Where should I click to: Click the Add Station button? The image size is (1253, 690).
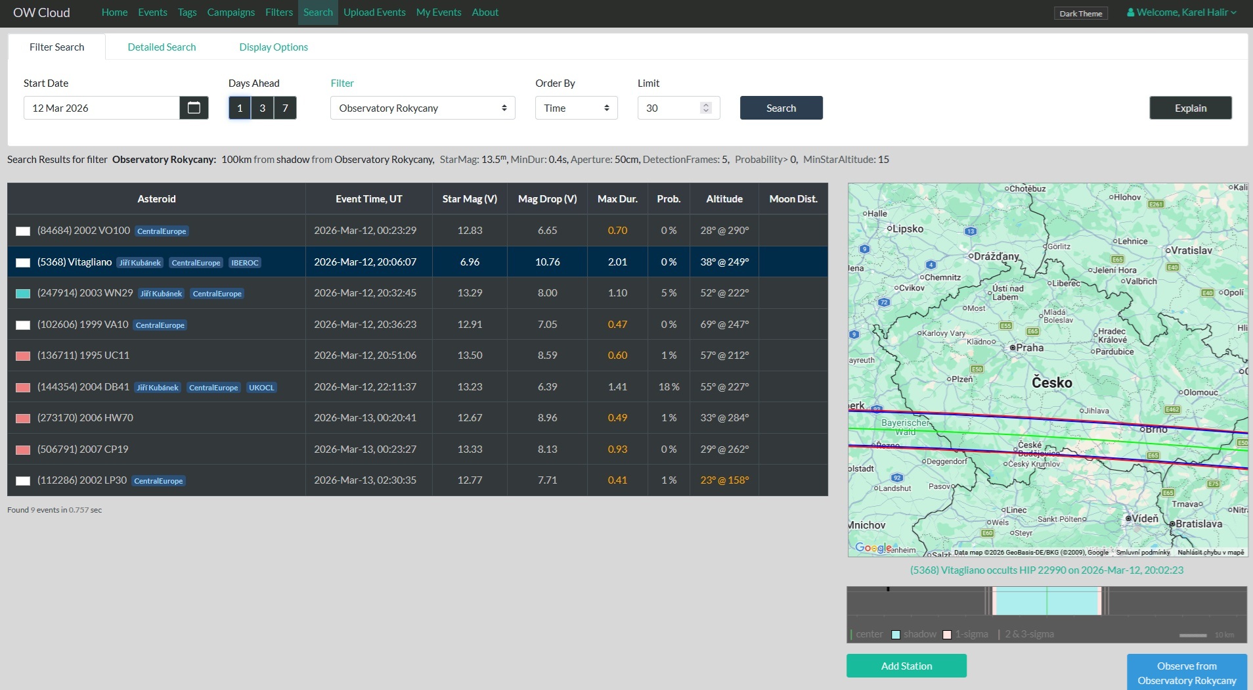[906, 666]
